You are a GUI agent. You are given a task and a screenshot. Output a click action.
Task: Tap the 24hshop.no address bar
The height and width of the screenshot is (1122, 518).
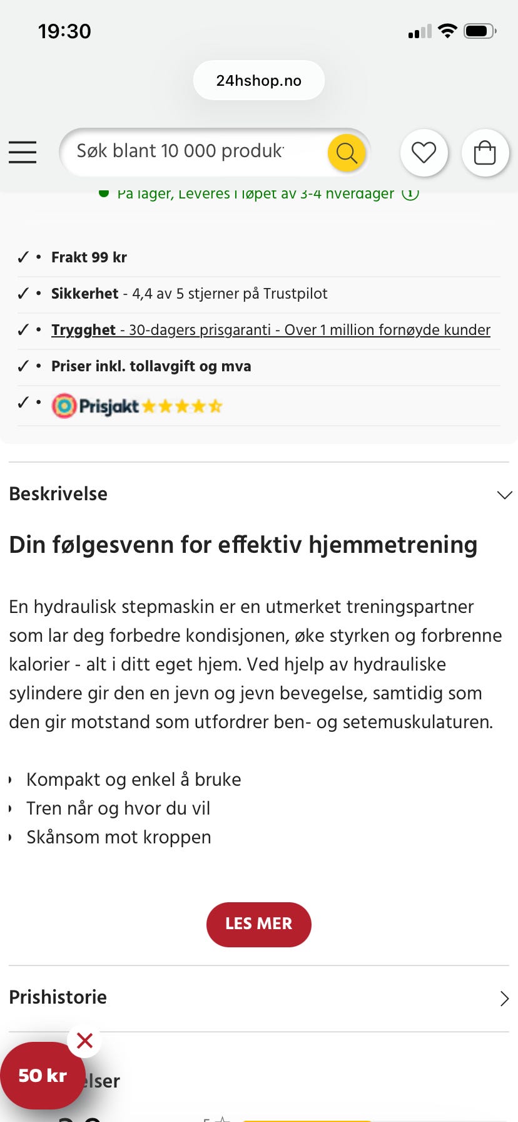click(x=259, y=80)
